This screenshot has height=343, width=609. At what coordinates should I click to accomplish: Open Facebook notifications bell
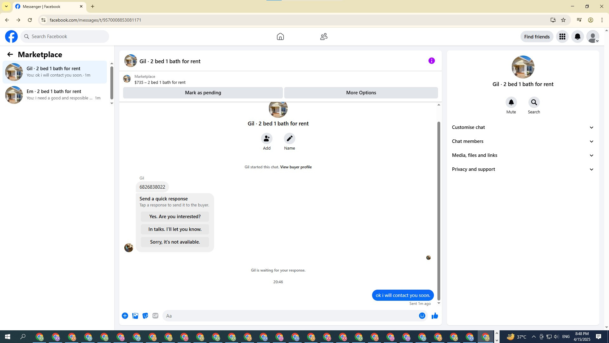[577, 37]
